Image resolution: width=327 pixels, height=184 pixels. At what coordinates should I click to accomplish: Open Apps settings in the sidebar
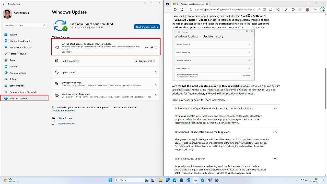(24, 60)
